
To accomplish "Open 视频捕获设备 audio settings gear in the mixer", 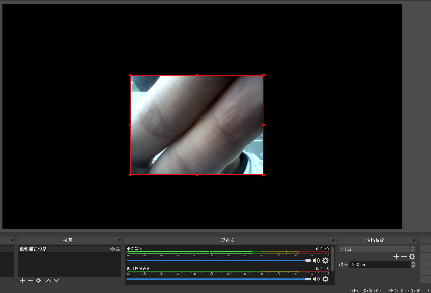I will [325, 279].
